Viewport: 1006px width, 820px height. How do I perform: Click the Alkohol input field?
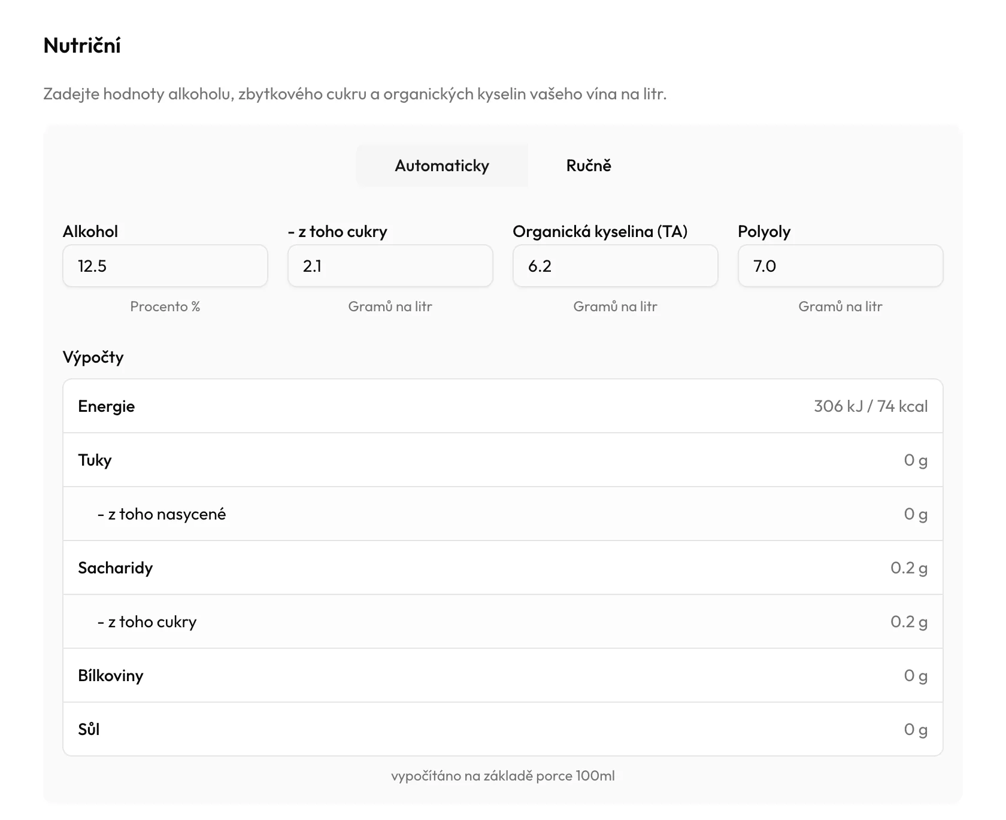165,266
